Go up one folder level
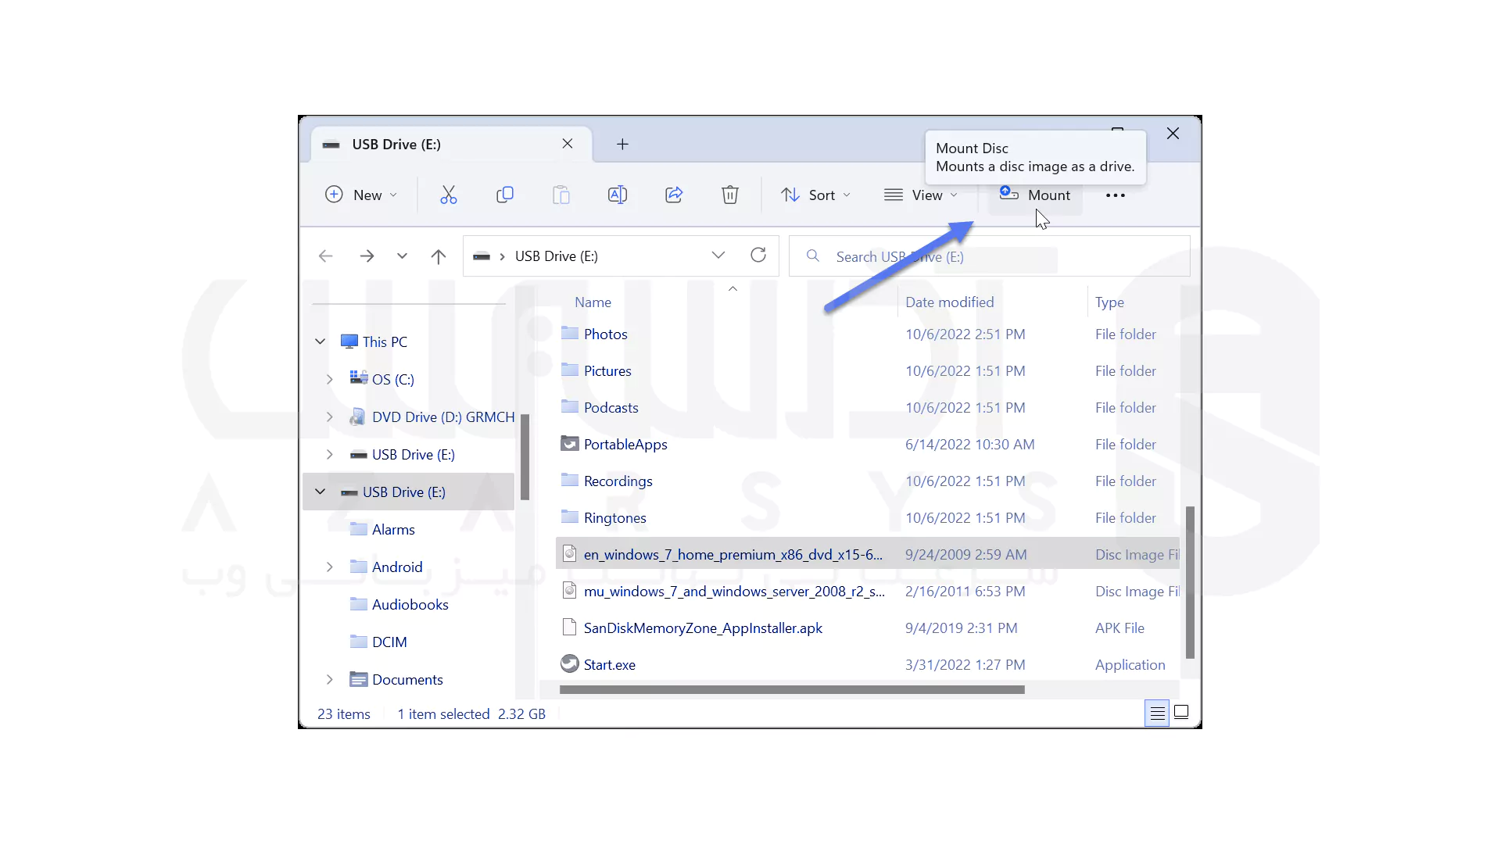This screenshot has height=844, width=1501. (439, 256)
